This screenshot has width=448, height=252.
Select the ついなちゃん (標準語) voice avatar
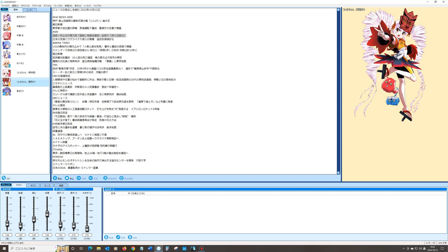point(7,73)
